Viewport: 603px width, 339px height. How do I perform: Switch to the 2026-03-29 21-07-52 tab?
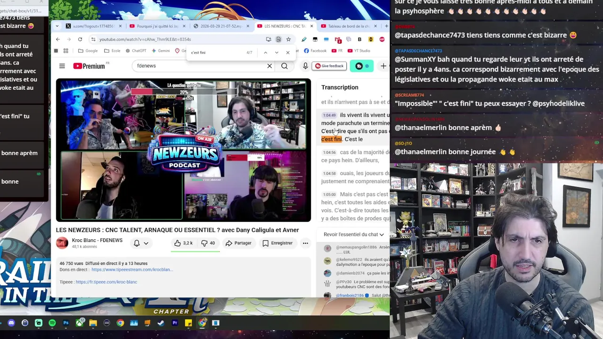(220, 26)
